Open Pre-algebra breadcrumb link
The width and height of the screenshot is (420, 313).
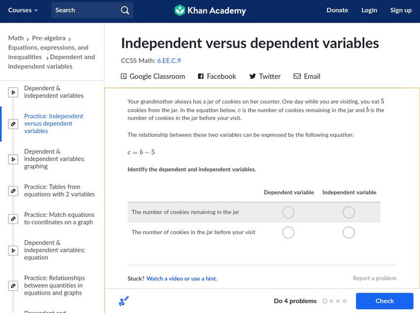point(50,38)
